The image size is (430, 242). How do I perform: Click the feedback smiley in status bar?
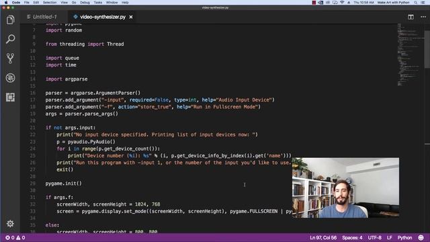click(421, 237)
